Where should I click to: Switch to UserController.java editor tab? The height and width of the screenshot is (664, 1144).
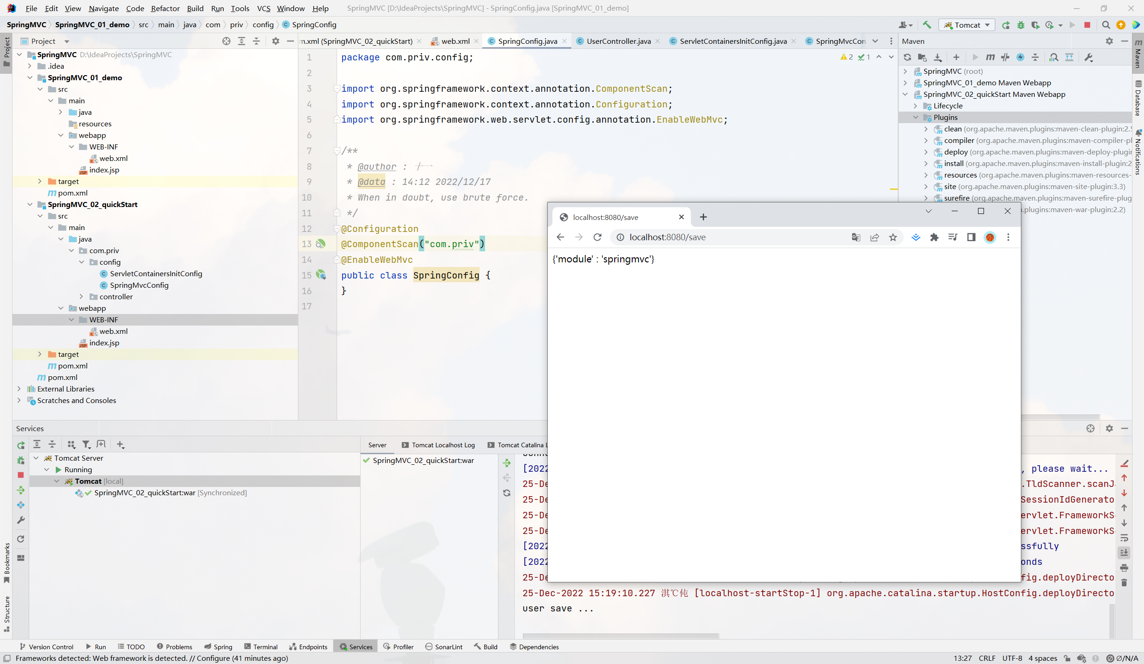click(x=618, y=41)
